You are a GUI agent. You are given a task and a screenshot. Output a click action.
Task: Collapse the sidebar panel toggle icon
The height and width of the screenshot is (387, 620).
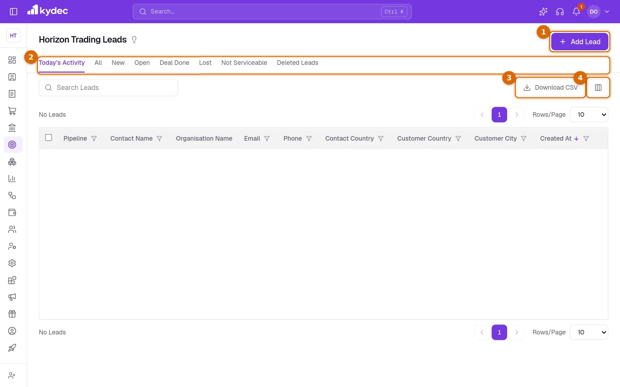point(13,12)
